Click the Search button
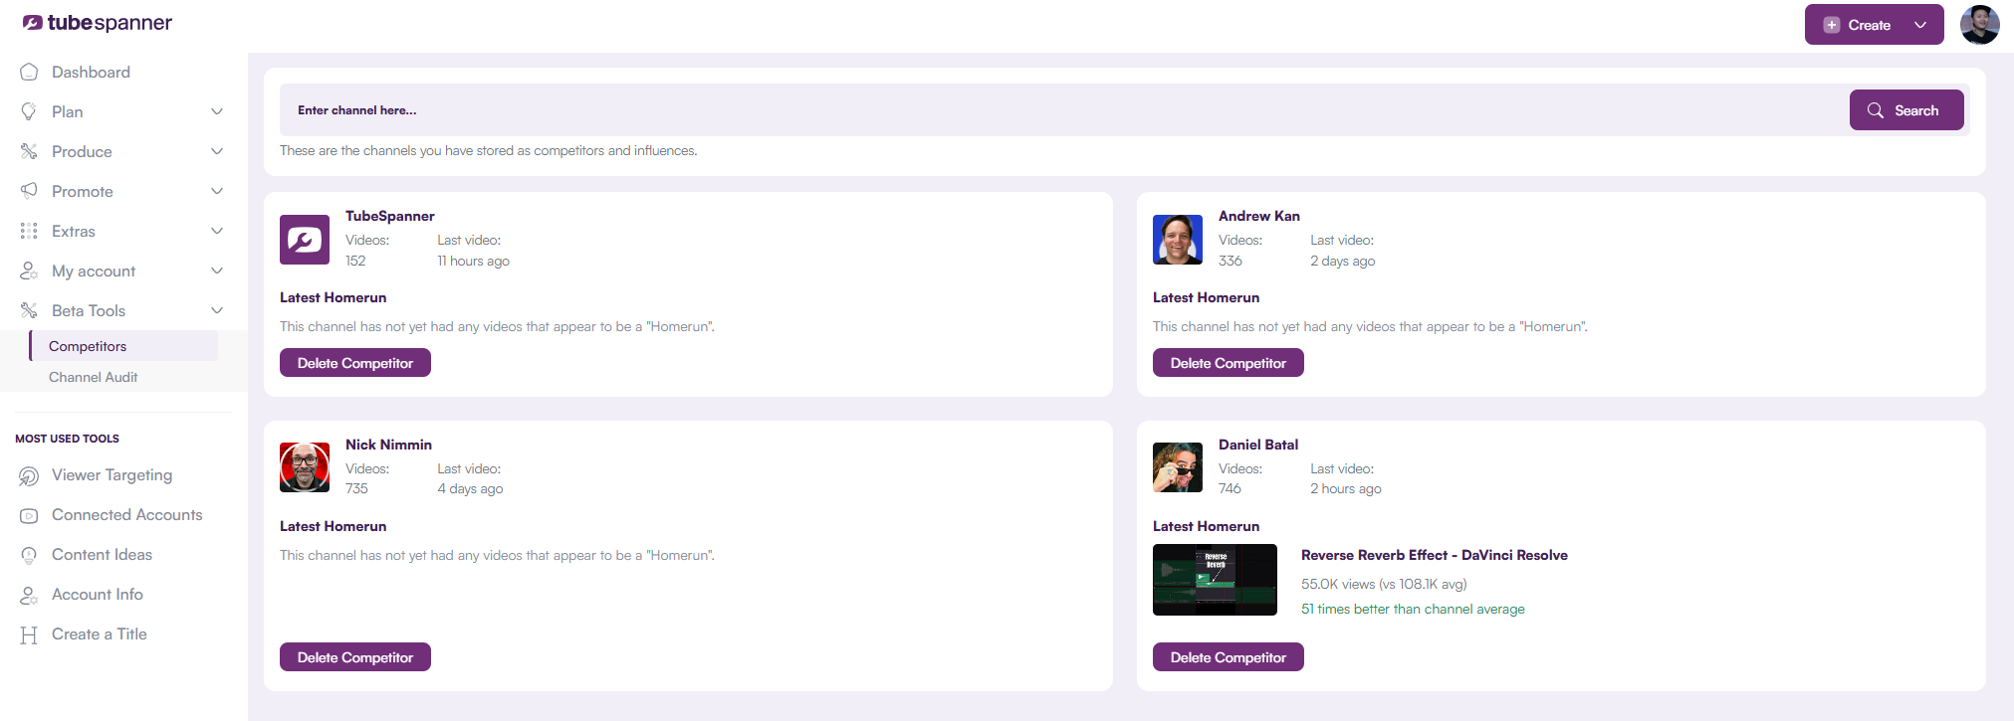The image size is (2014, 721). click(1906, 110)
